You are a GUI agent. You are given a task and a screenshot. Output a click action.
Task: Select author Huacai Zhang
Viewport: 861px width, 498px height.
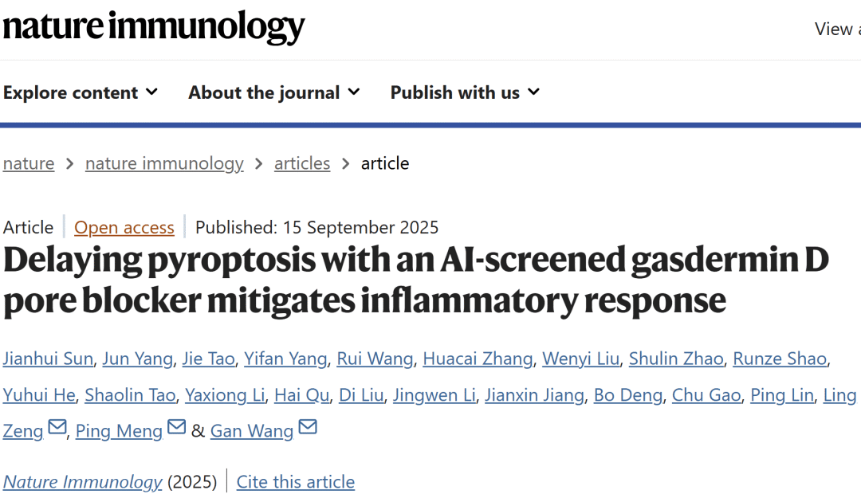click(478, 359)
